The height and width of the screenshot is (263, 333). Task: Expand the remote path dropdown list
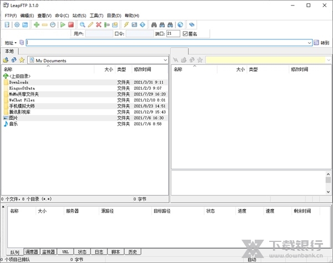tap(328, 60)
